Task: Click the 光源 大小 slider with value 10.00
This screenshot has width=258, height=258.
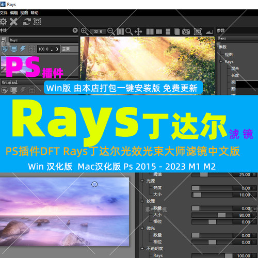Action: [212, 195]
